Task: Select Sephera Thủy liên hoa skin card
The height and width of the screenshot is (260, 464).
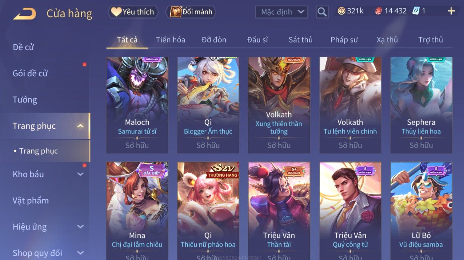Action: (x=421, y=105)
